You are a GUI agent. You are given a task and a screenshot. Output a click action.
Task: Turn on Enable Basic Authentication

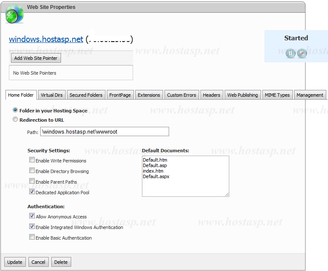click(x=32, y=237)
